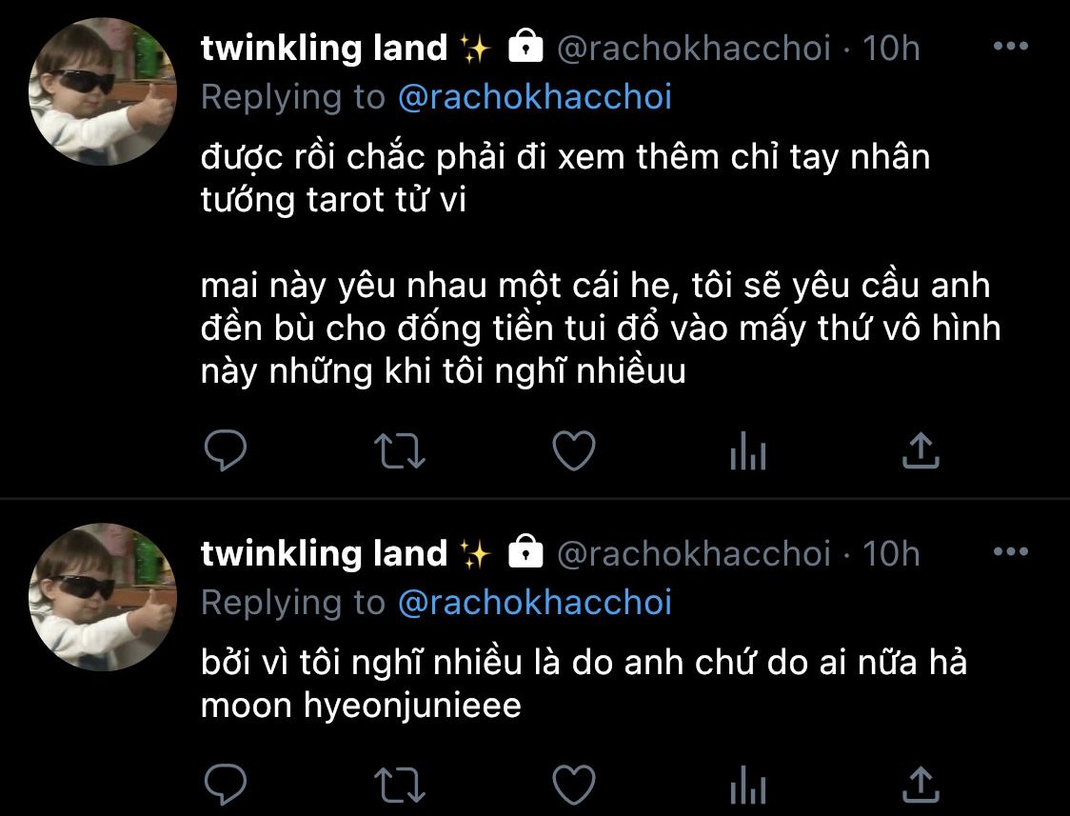Share the moon hyeonjunieee tweet
Viewport: 1070px width, 816px height.
click(x=921, y=785)
